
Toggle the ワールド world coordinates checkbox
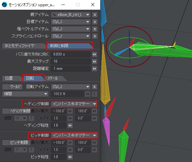point(12,87)
